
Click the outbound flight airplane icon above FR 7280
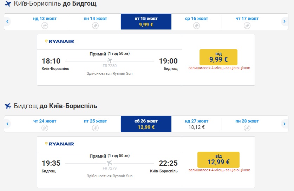point(110,61)
